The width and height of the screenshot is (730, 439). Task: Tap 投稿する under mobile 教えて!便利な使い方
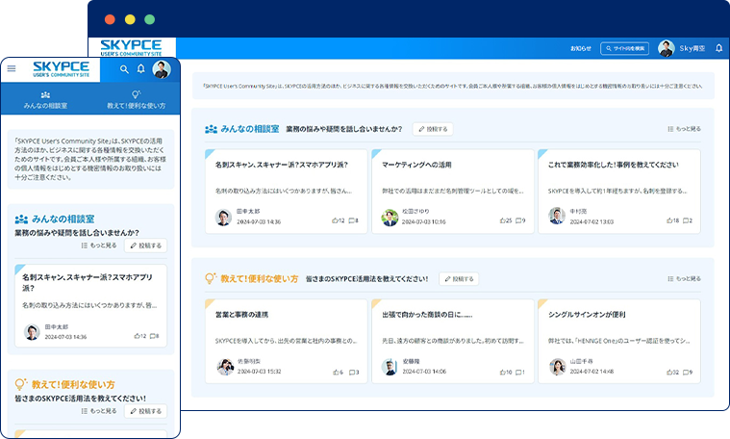click(146, 411)
